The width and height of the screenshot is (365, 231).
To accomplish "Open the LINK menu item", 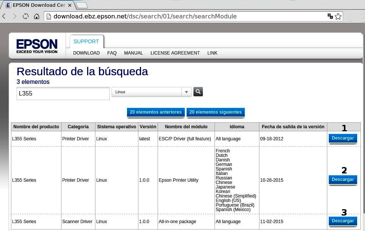I will point(212,53).
